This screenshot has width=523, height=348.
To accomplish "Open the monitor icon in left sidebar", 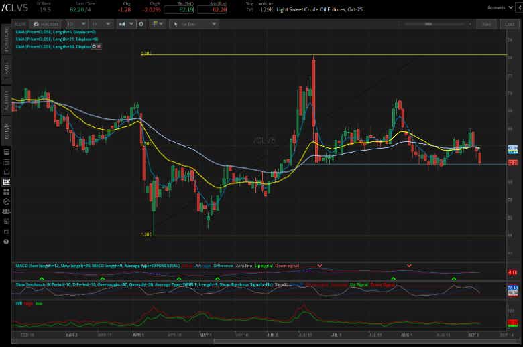I will coord(6,152).
